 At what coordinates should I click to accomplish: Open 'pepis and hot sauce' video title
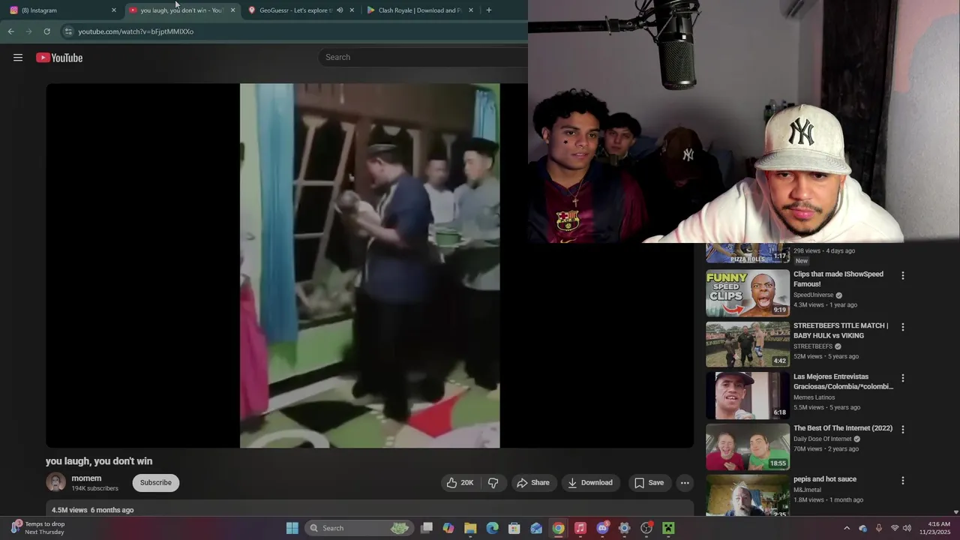pos(825,479)
